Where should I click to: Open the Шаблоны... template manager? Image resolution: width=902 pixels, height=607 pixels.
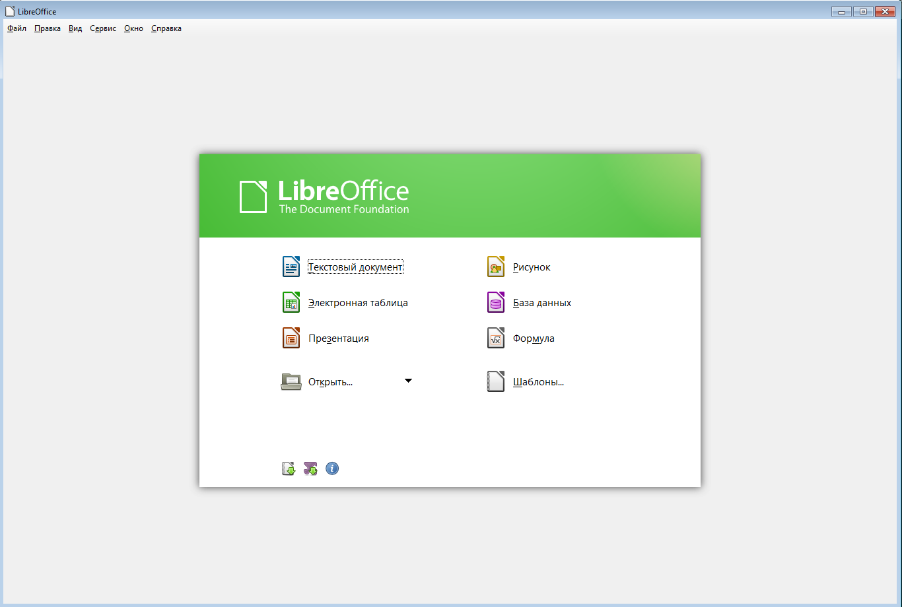point(526,382)
